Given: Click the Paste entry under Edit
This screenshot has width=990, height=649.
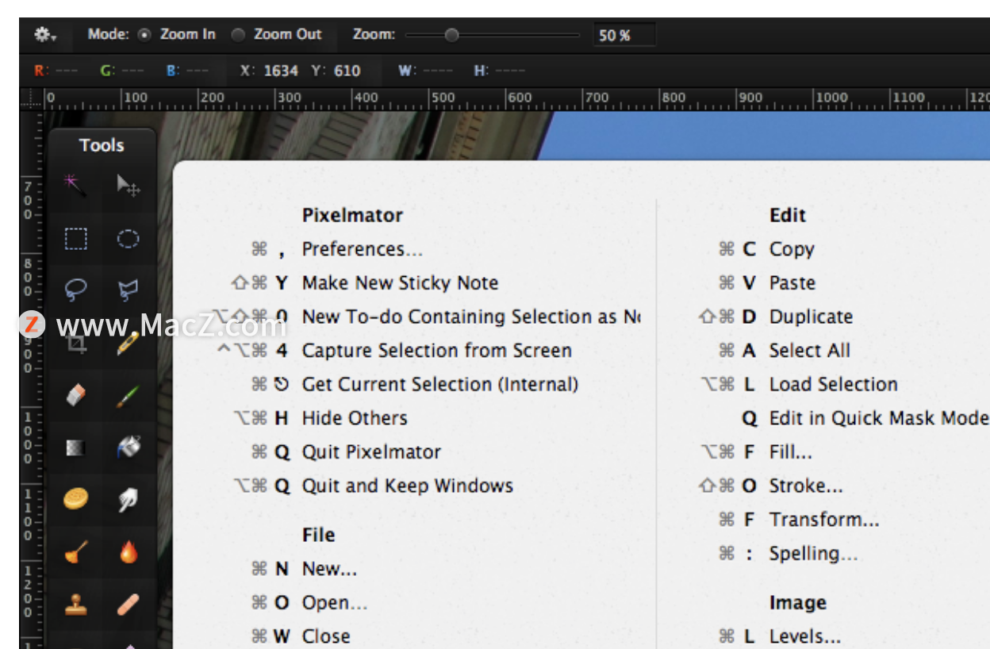Looking at the screenshot, I should coord(792,283).
